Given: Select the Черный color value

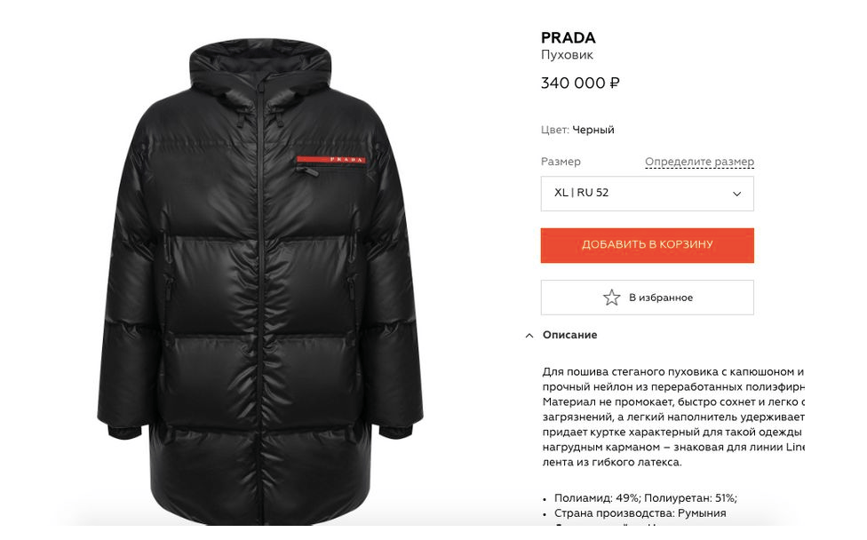Looking at the screenshot, I should [x=593, y=130].
